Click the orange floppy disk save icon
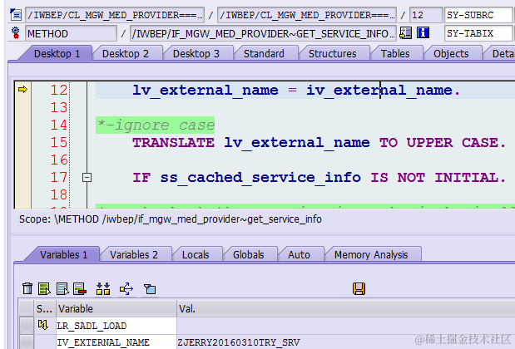 pos(359,288)
